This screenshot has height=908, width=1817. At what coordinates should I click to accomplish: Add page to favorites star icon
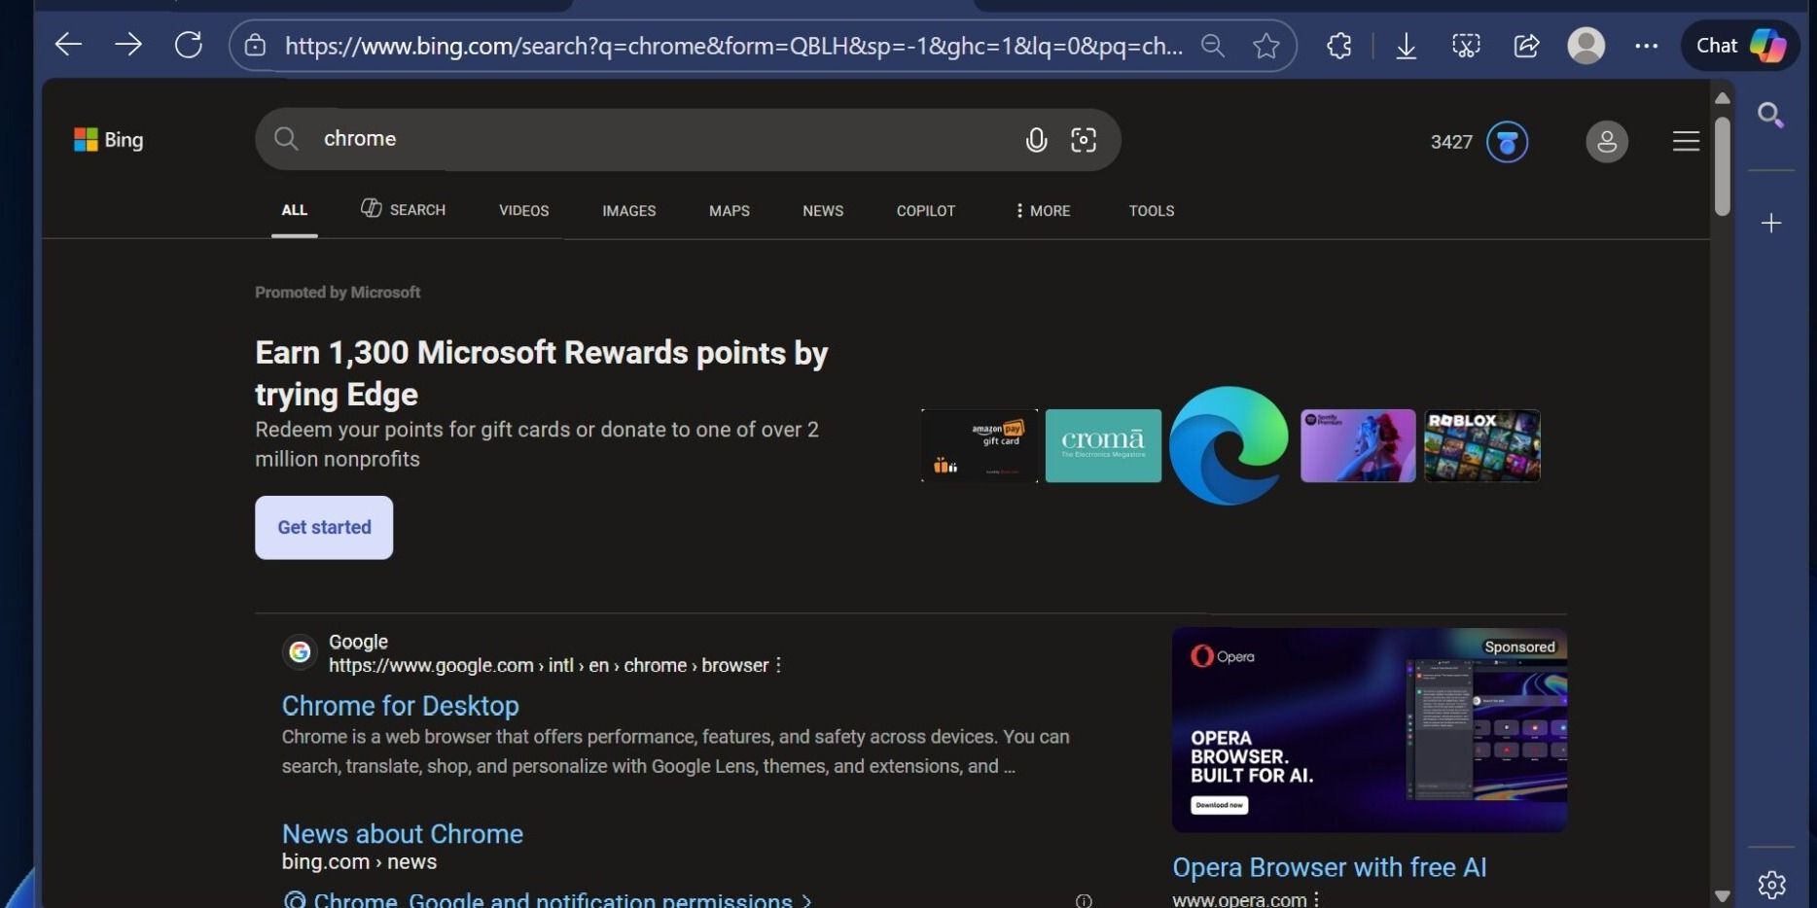pos(1265,46)
